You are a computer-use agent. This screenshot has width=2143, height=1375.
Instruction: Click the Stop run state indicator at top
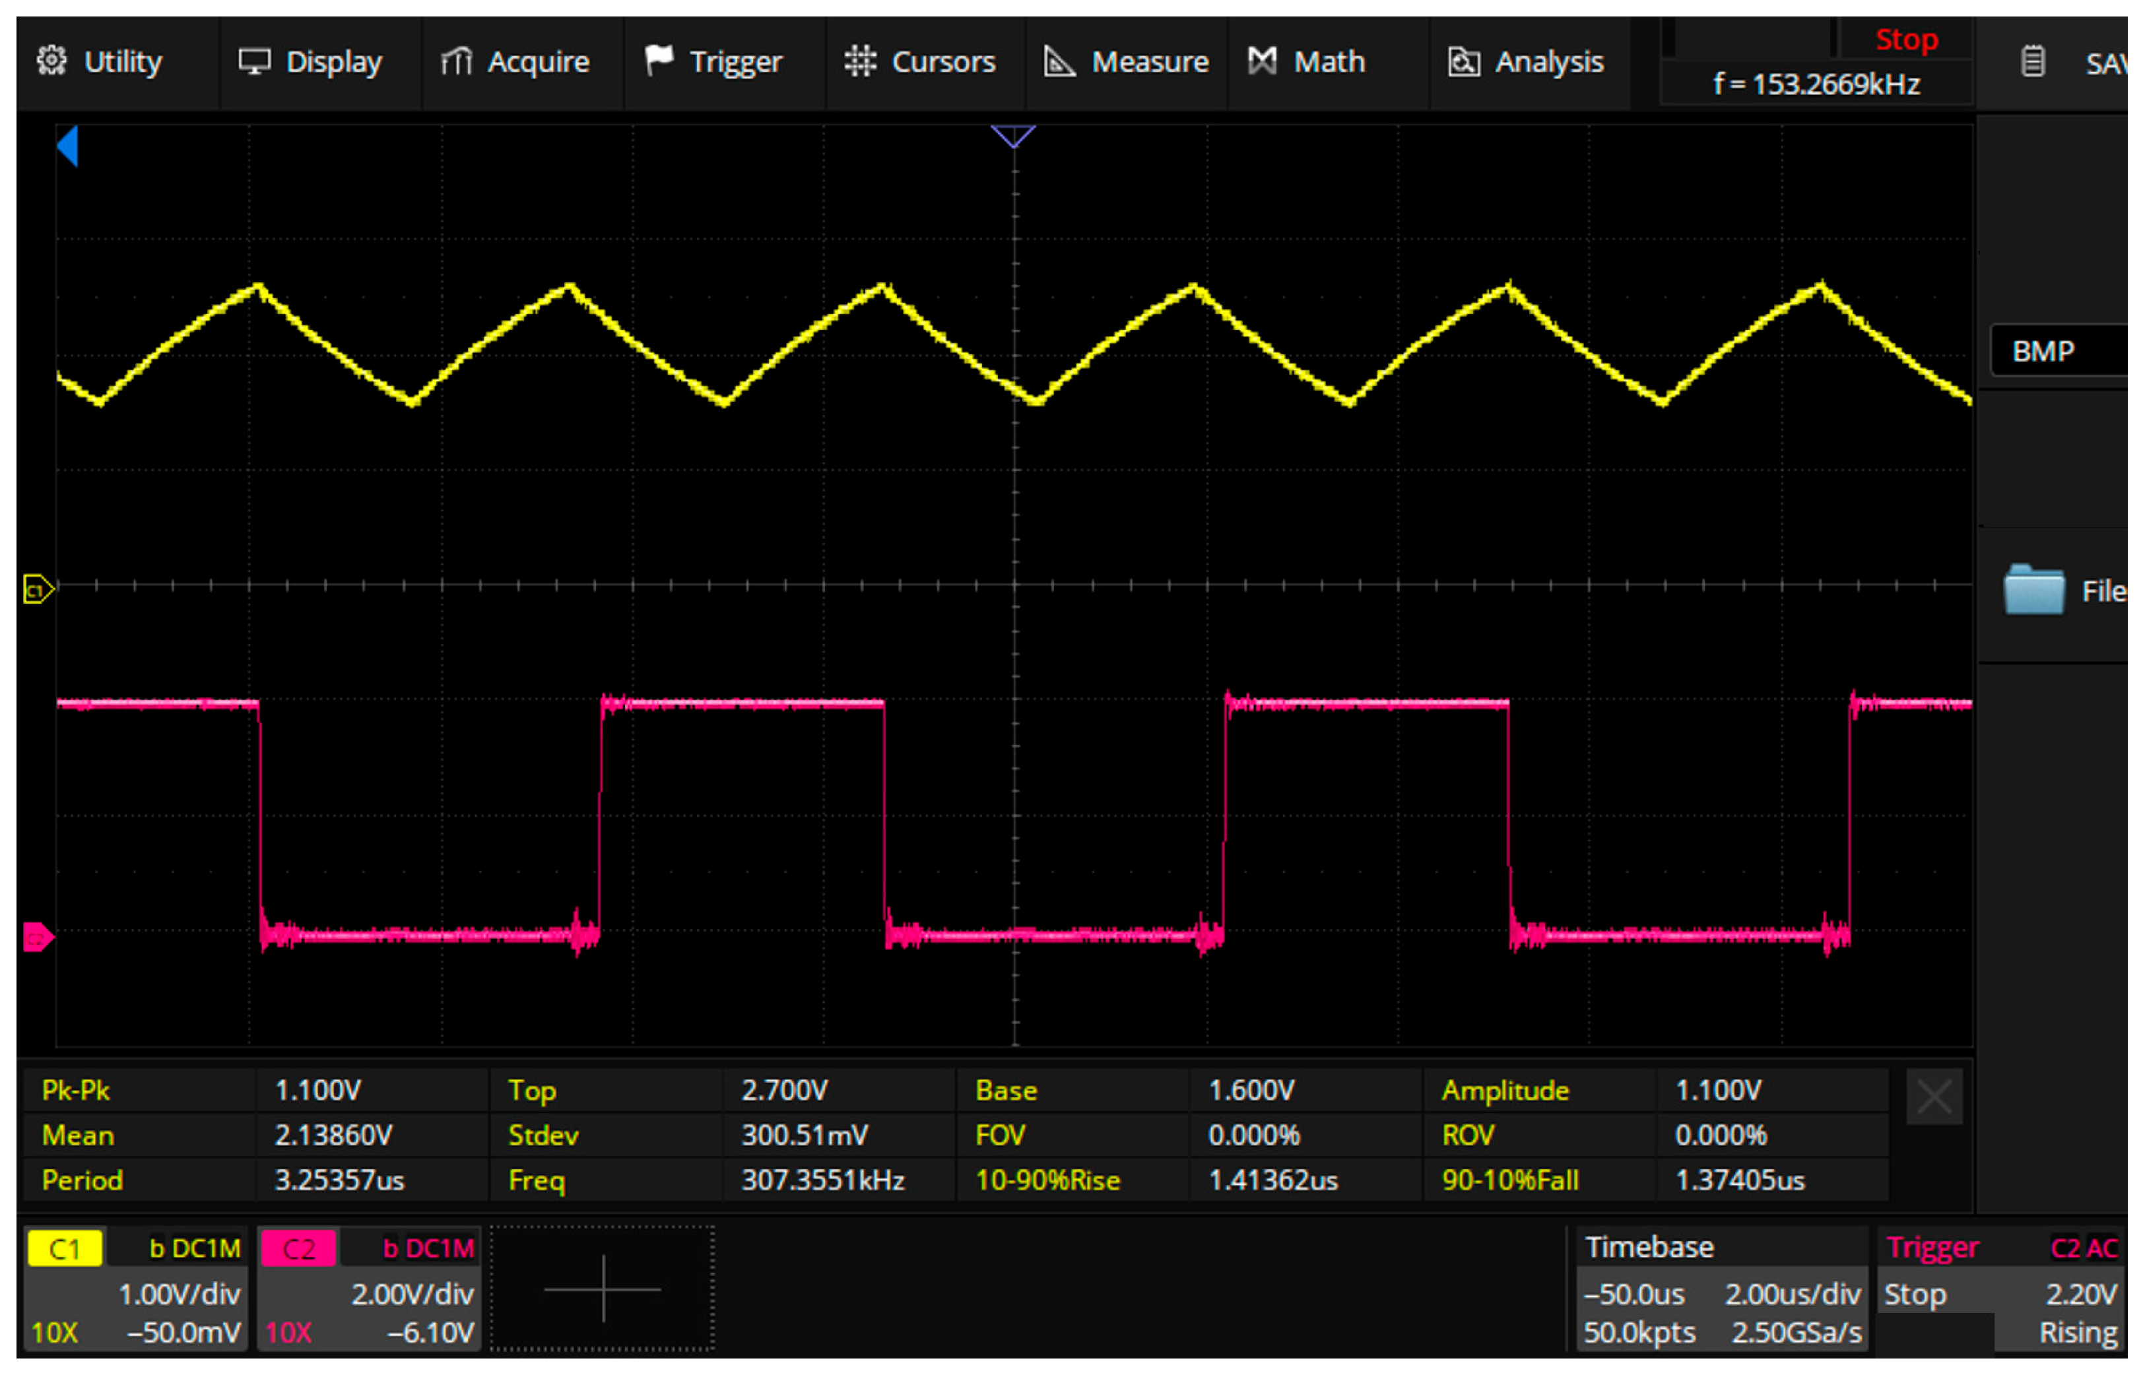tap(1905, 40)
